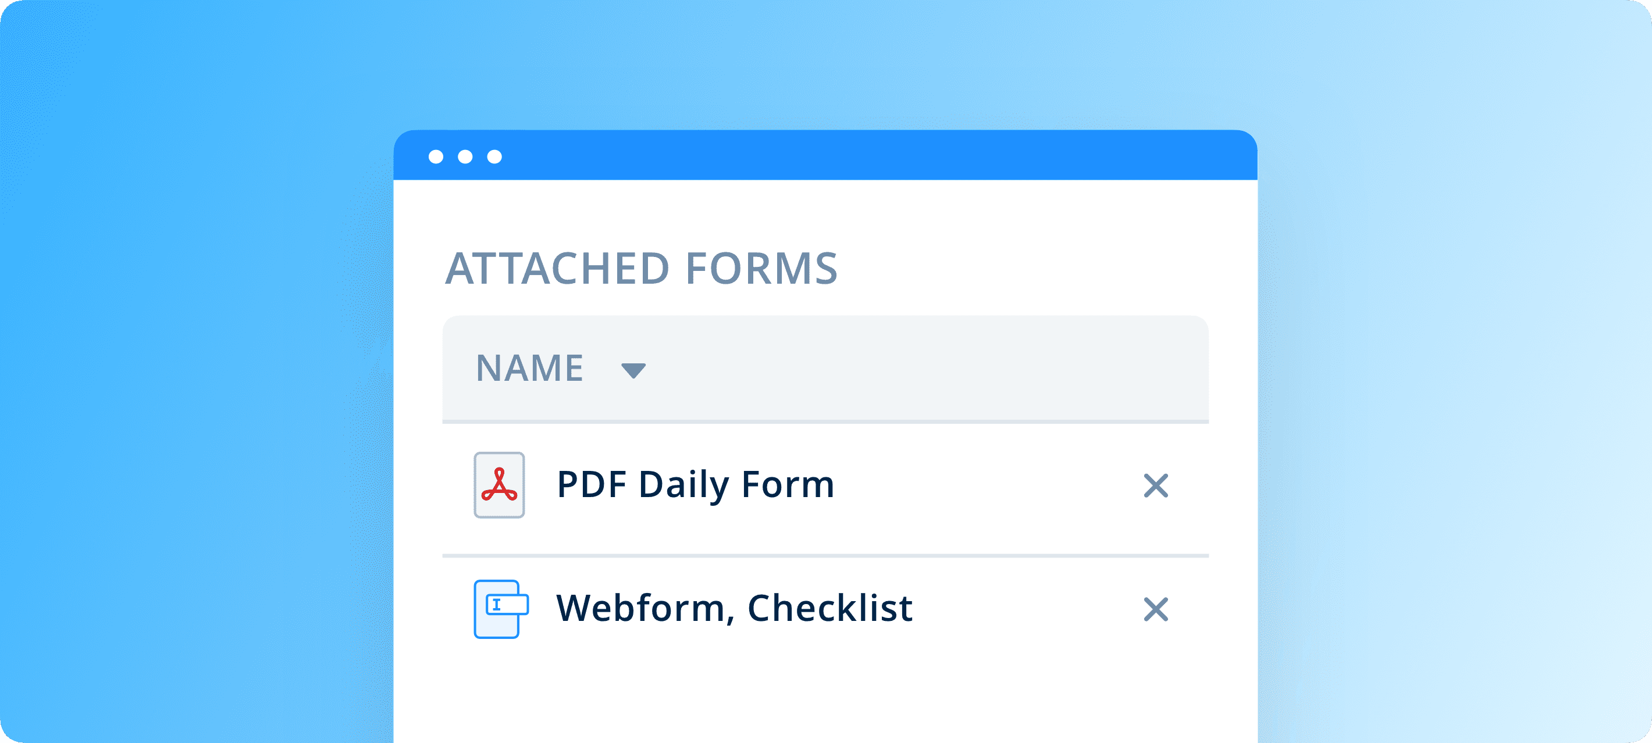
Task: Click the blue background left of the window
Action: [x=193, y=385]
